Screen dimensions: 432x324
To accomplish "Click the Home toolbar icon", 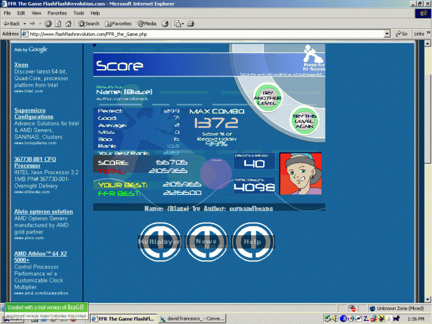I will [x=69, y=24].
